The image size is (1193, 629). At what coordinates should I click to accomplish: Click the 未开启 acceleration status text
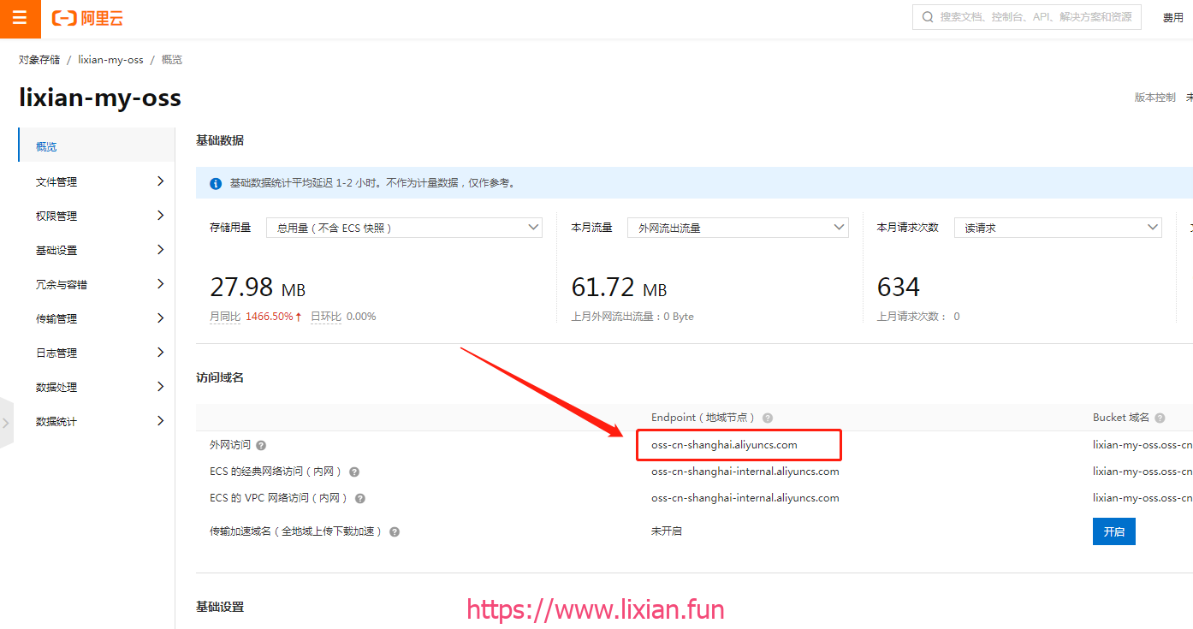667,531
